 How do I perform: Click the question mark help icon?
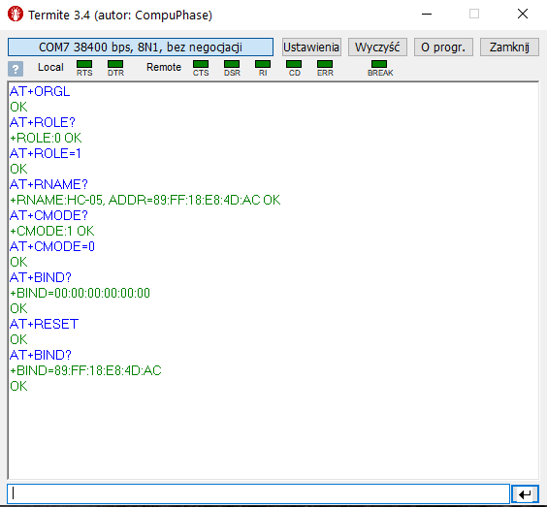coord(16,69)
